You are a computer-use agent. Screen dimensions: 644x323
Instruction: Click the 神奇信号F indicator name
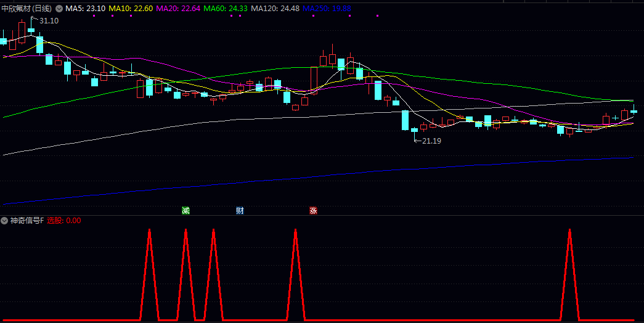pyautogui.click(x=27, y=221)
